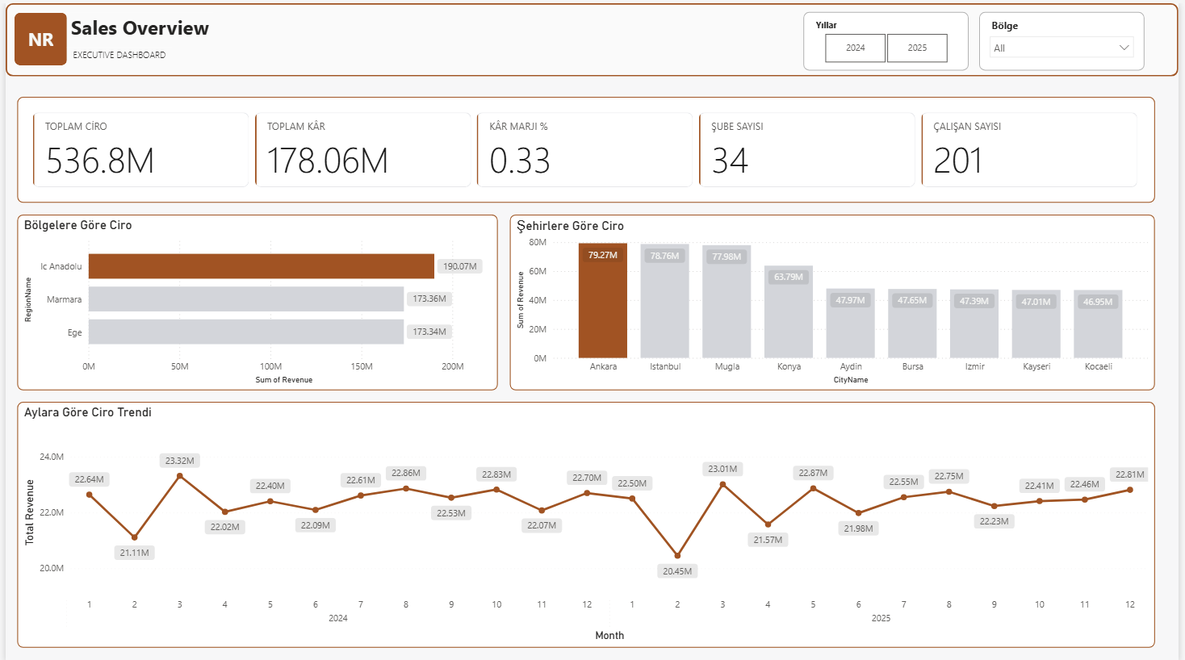The height and width of the screenshot is (660, 1185).
Task: Click the EXECUTIVE DASHBOARD subtitle
Action: pyautogui.click(x=119, y=55)
